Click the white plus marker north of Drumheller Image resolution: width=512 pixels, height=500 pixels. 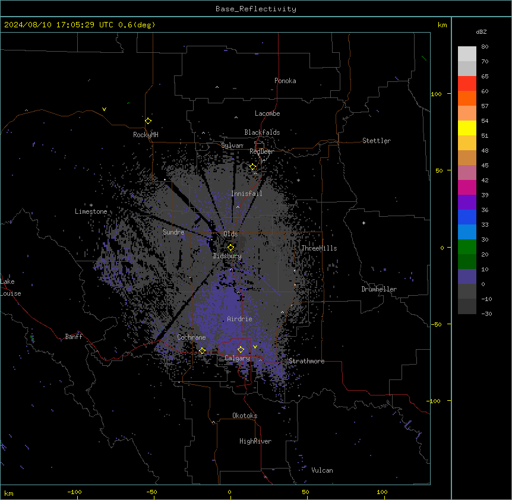pyautogui.click(x=364, y=223)
